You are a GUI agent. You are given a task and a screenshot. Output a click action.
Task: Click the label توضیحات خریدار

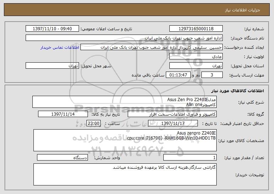[x=250, y=175]
